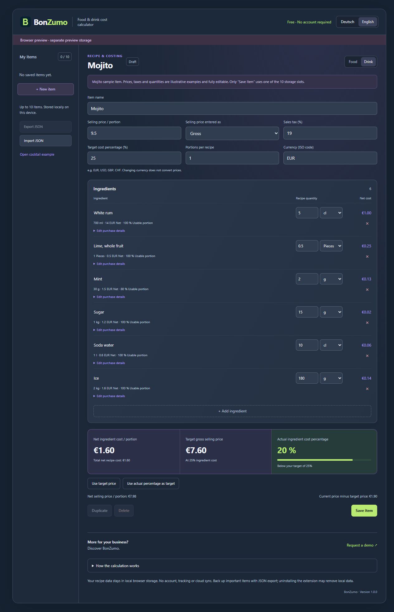Switch language to English
Screen dimensions: 394x612
(368, 22)
